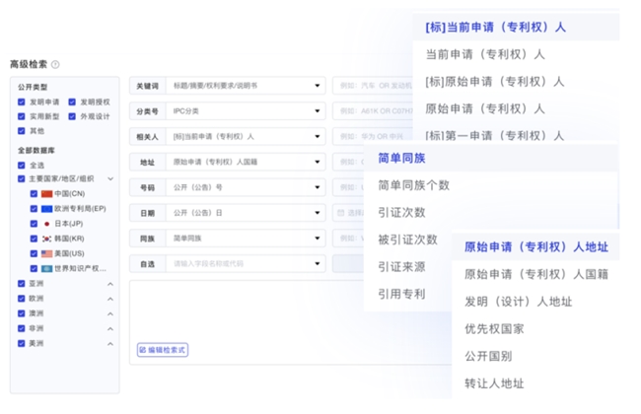Select 简单同族个数 from the list
This screenshot has height=414, width=641.
413,185
